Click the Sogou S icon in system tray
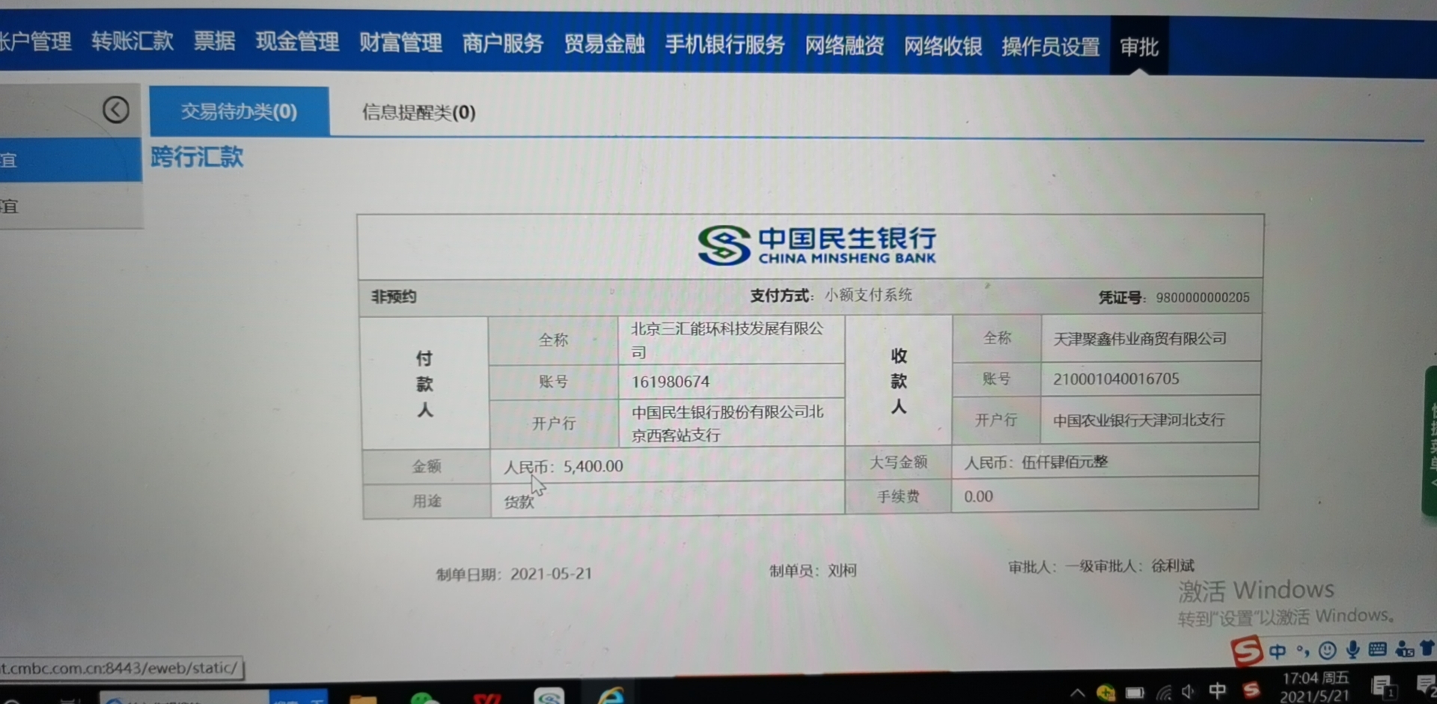Image resolution: width=1437 pixels, height=704 pixels. click(1251, 689)
